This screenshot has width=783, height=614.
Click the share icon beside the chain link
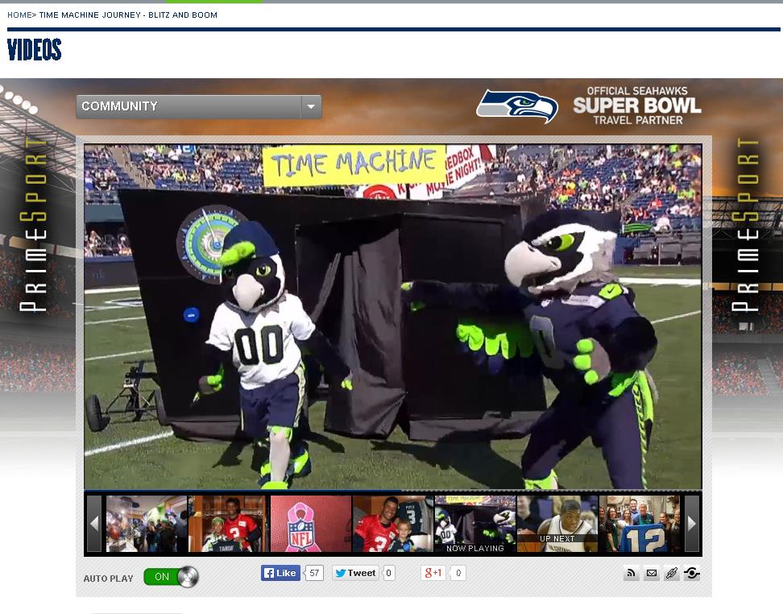pos(692,573)
